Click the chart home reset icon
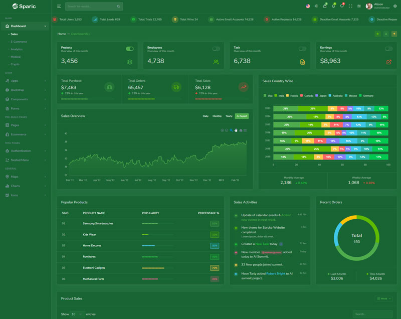 pos(241,130)
